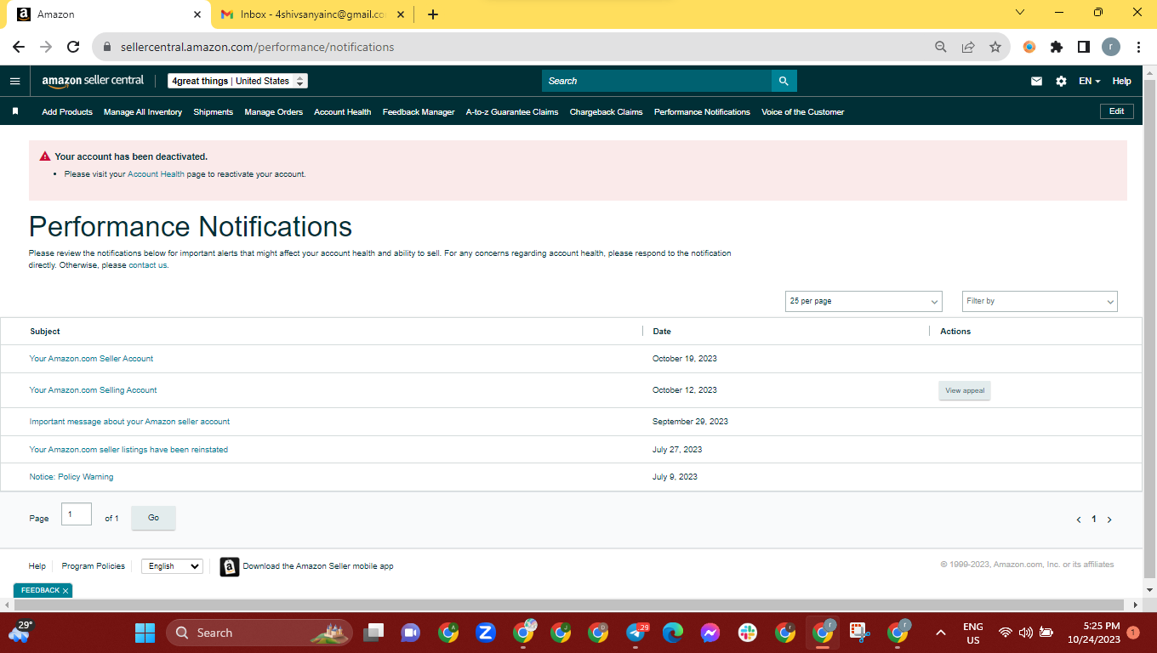
Task: Click the contact us link
Action: pos(148,265)
